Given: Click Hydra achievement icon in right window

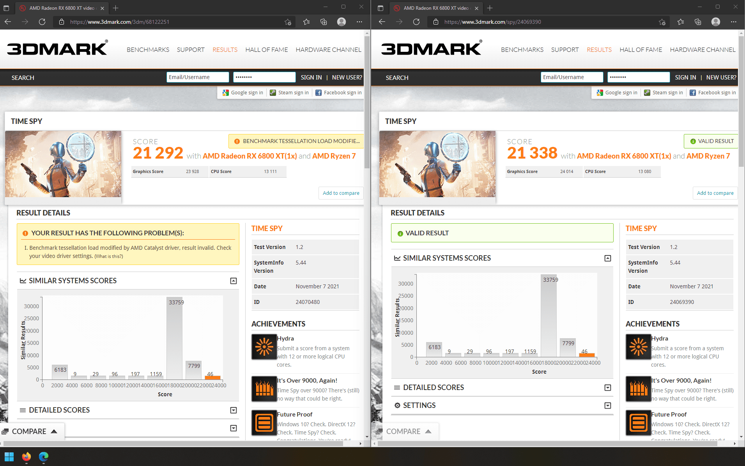Looking at the screenshot, I should pyautogui.click(x=638, y=346).
